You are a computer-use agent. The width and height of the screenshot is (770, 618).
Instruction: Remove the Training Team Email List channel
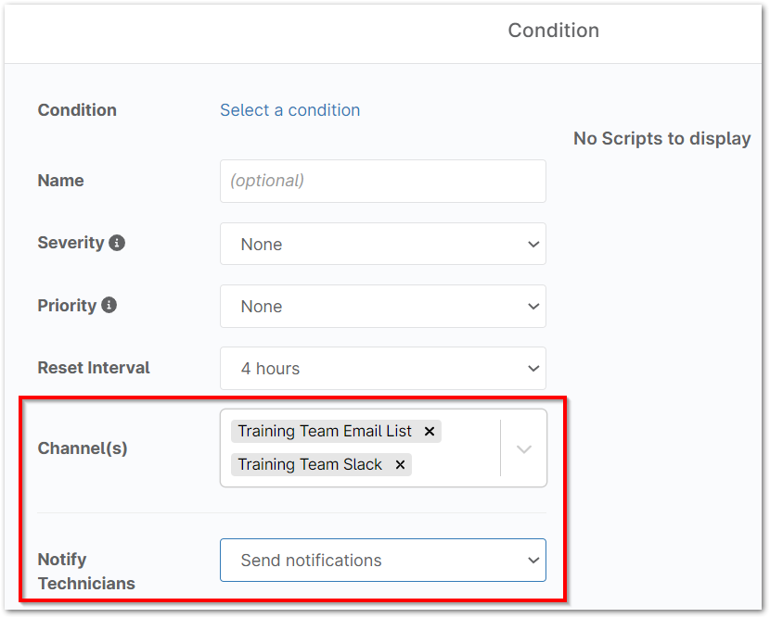click(430, 431)
